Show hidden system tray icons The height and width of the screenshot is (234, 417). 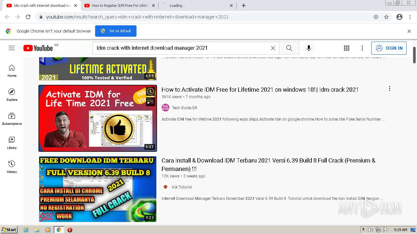(x=363, y=230)
